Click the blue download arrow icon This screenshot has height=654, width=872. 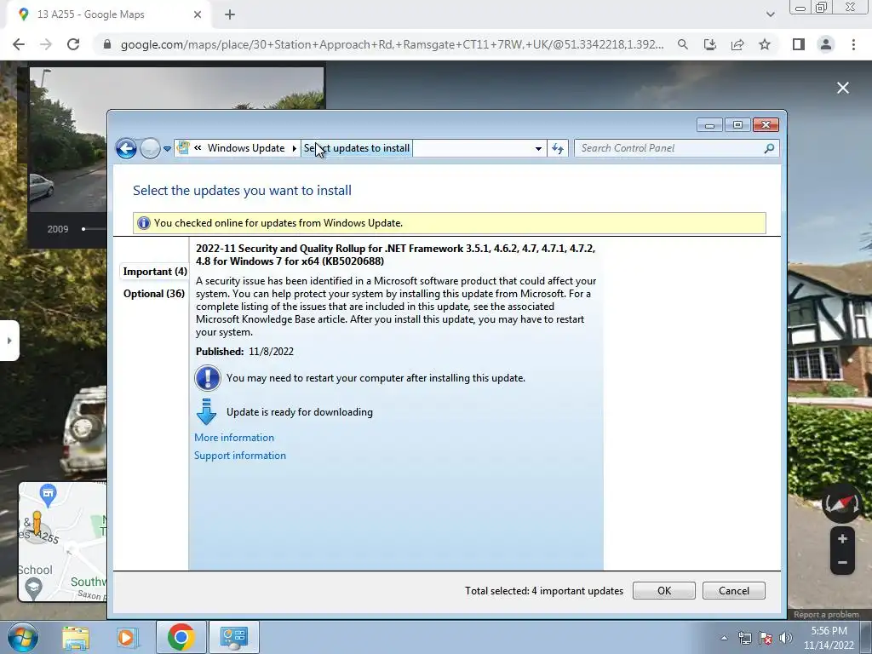click(206, 412)
